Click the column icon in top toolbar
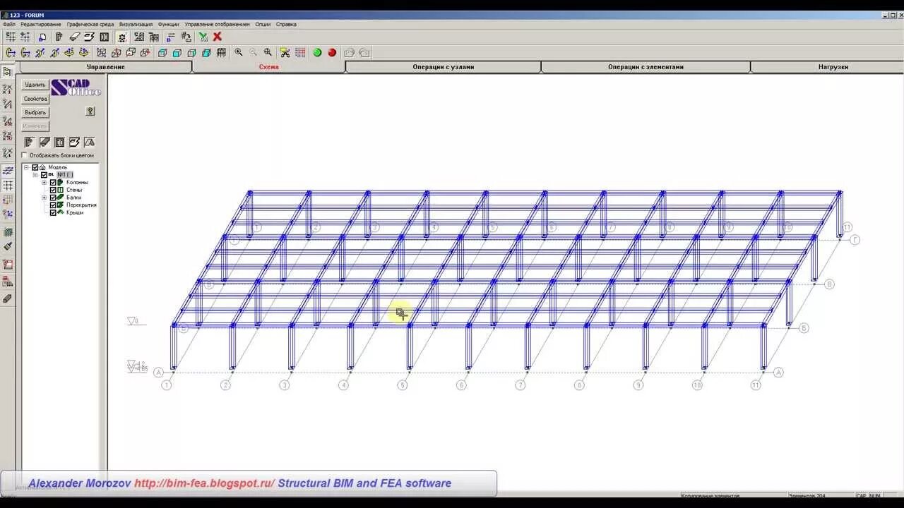904x508 pixels. click(x=59, y=37)
